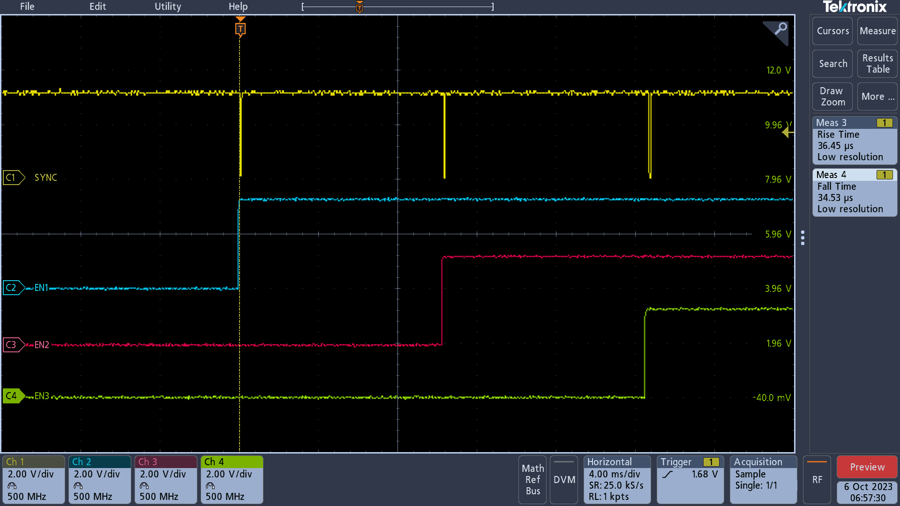Viewport: 900px width, 506px height.
Task: Select the C2 EN1 channel handle
Action: click(x=13, y=288)
